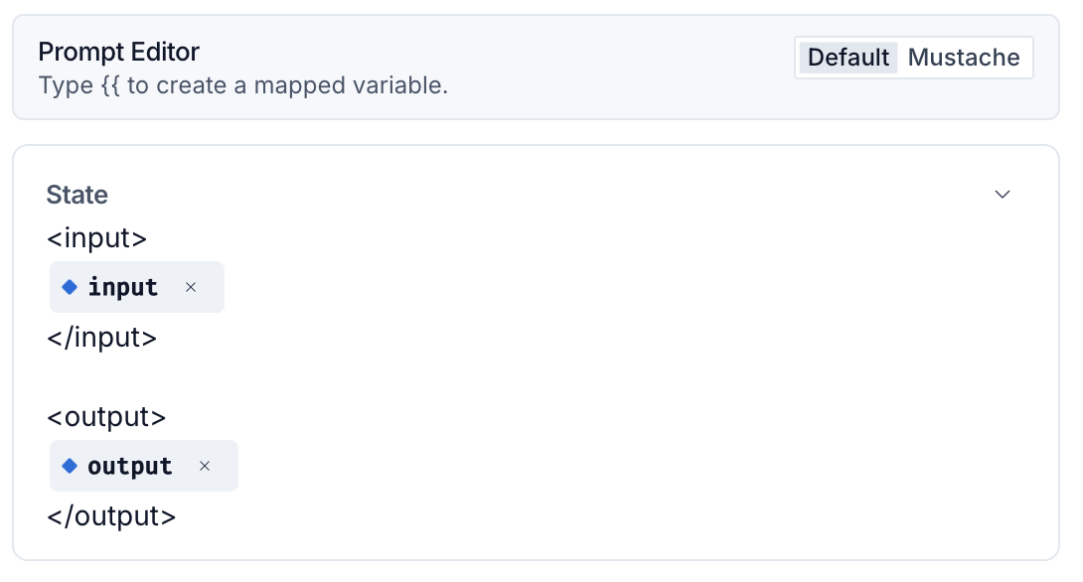The width and height of the screenshot is (1083, 582).
Task: Select the Default template mode
Action: tap(849, 58)
